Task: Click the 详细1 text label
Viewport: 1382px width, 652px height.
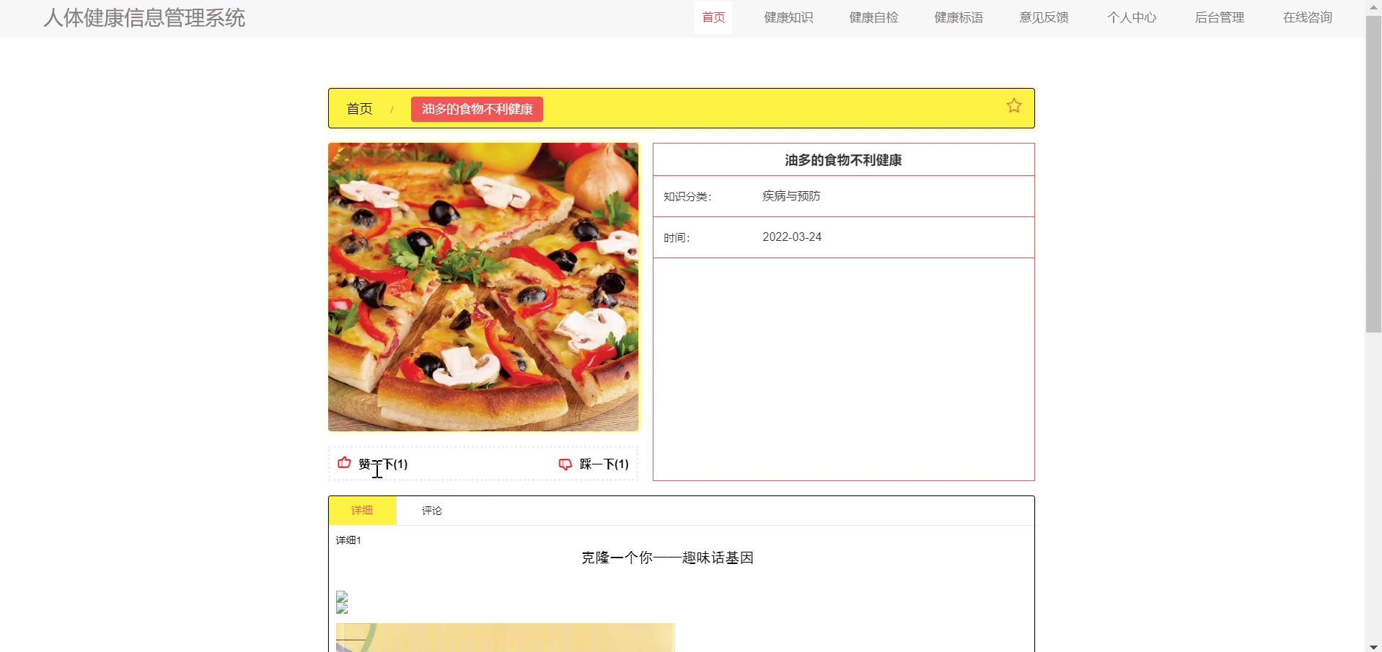Action: coord(348,540)
